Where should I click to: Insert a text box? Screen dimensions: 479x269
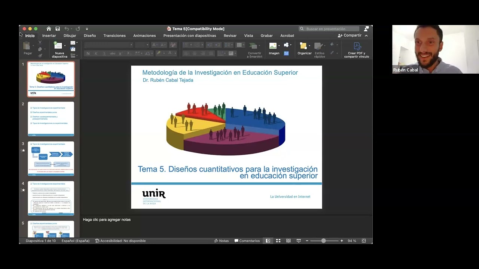pyautogui.click(x=286, y=53)
